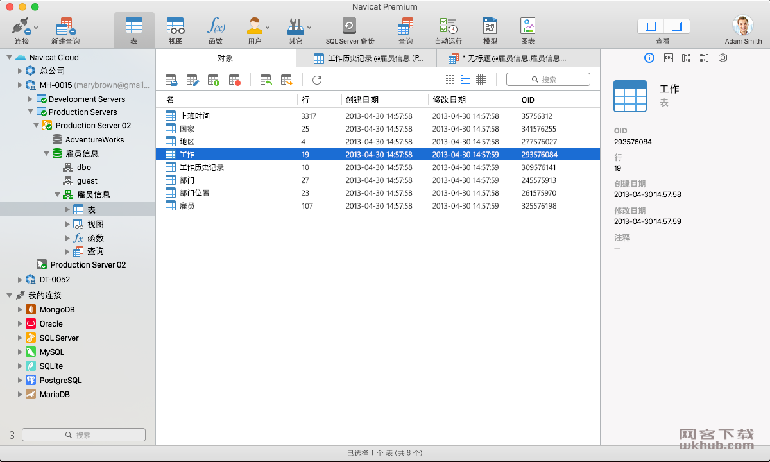Click the hexagon icon in info pane
Screen dimensions: 770x462
[723, 58]
